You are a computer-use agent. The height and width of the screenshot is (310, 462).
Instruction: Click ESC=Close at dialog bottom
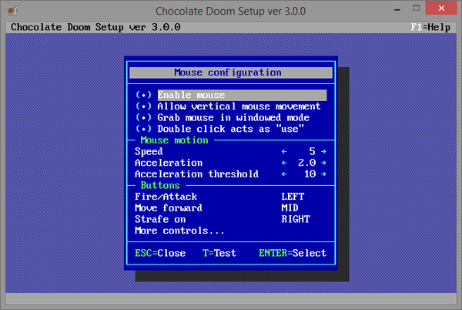click(160, 253)
